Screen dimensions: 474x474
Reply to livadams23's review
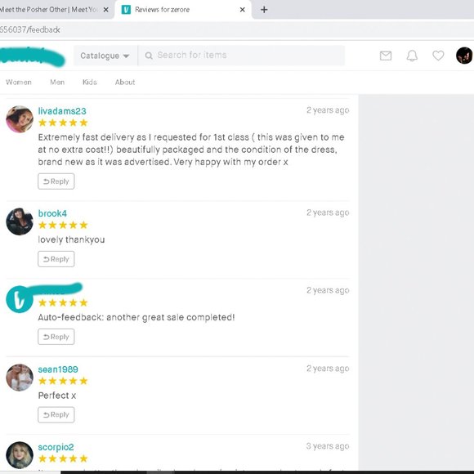(x=56, y=181)
